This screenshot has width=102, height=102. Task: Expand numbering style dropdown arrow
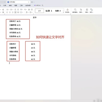coord(13,10)
